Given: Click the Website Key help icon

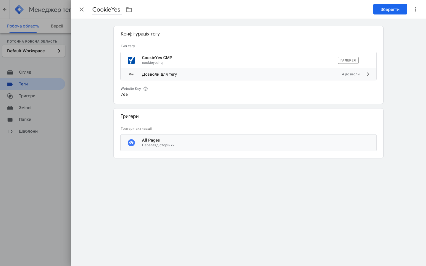Looking at the screenshot, I should tap(146, 89).
